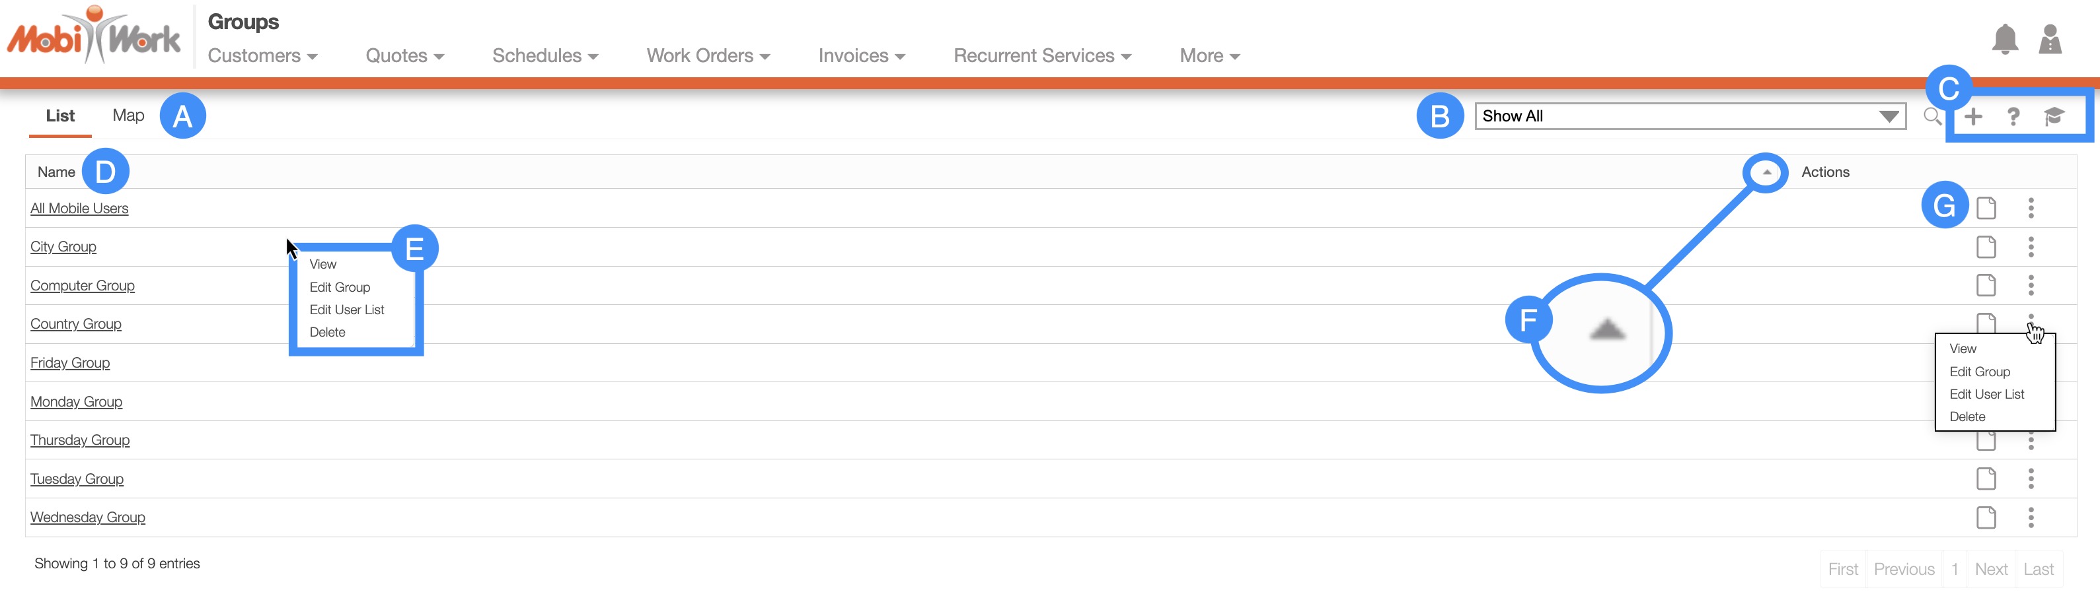Image resolution: width=2100 pixels, height=598 pixels.
Task: Open three-dot menu for All Mobile Users
Action: click(2031, 208)
